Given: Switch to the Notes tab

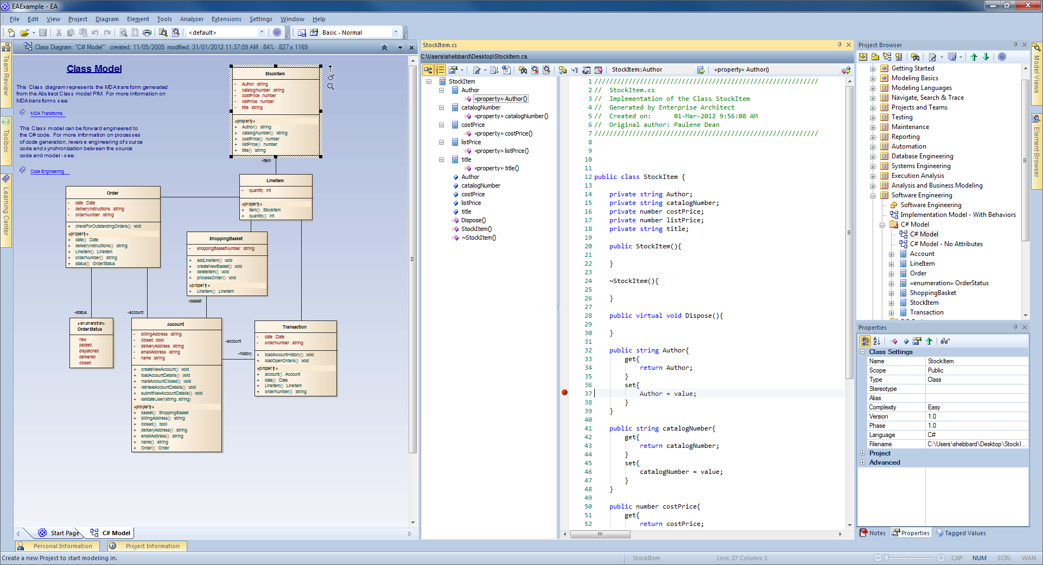Looking at the screenshot, I should (x=872, y=533).
